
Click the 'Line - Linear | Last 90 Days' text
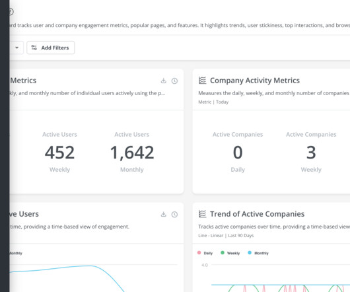226,236
